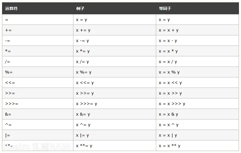Select the x = x | y cell
This screenshot has height=153, width=241.
click(168, 135)
